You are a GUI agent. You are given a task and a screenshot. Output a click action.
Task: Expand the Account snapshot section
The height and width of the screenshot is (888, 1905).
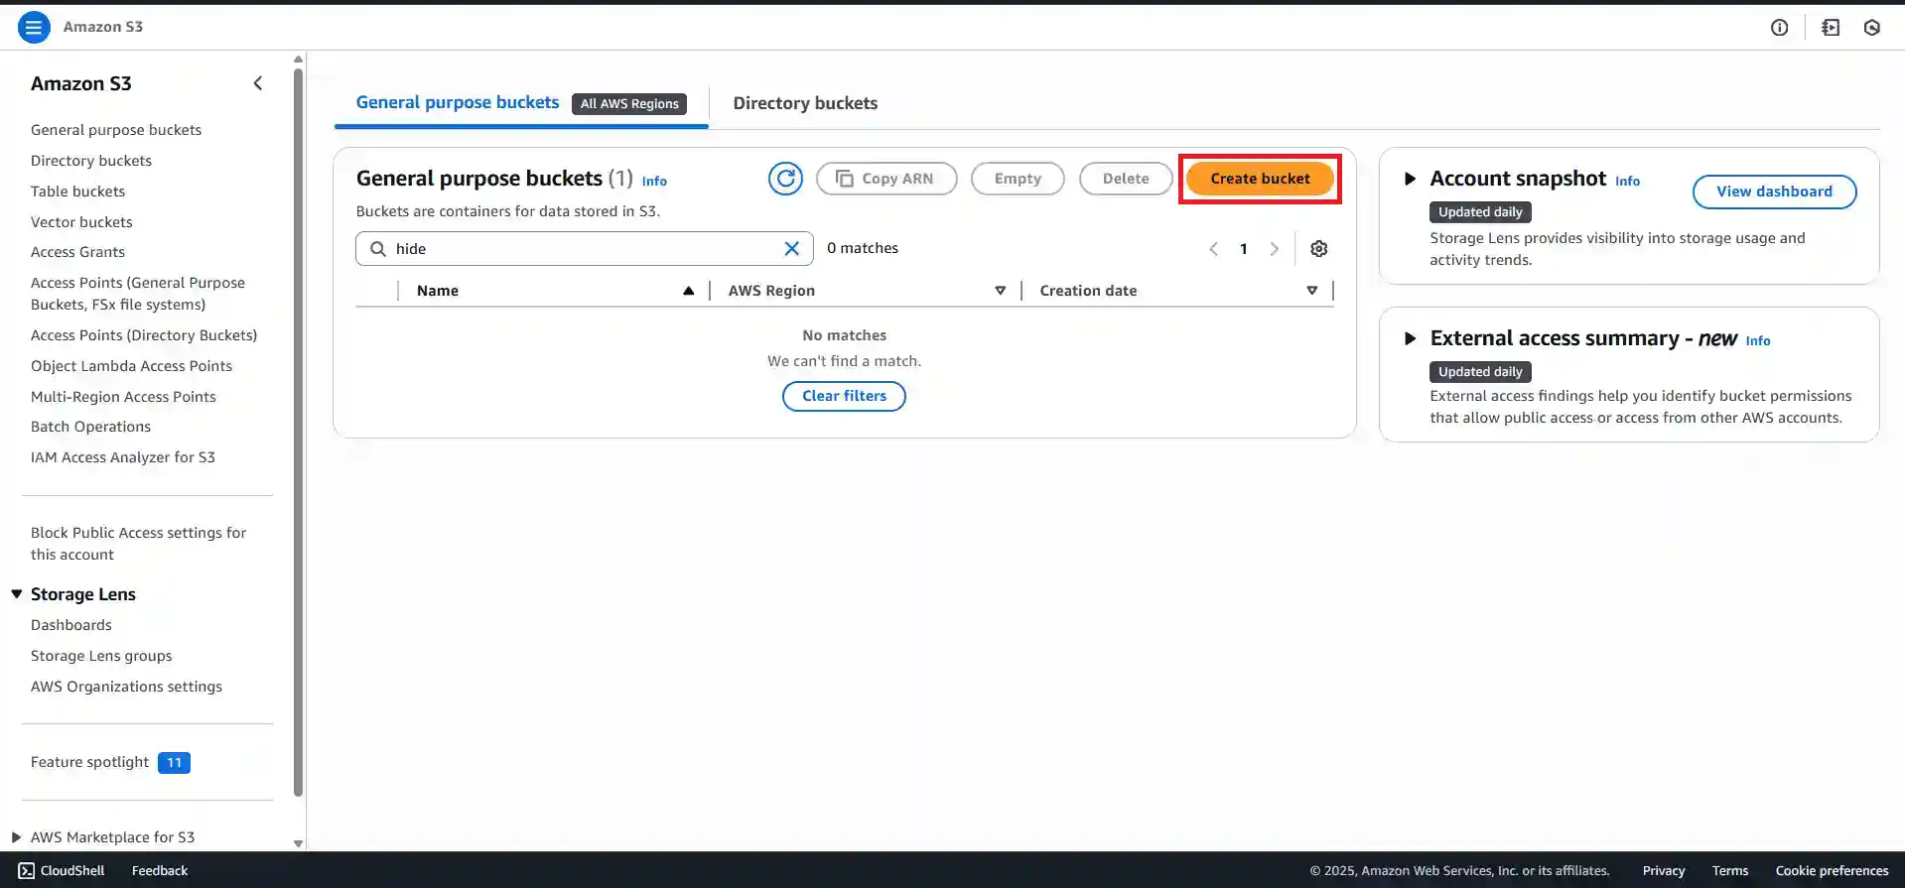[x=1410, y=179]
